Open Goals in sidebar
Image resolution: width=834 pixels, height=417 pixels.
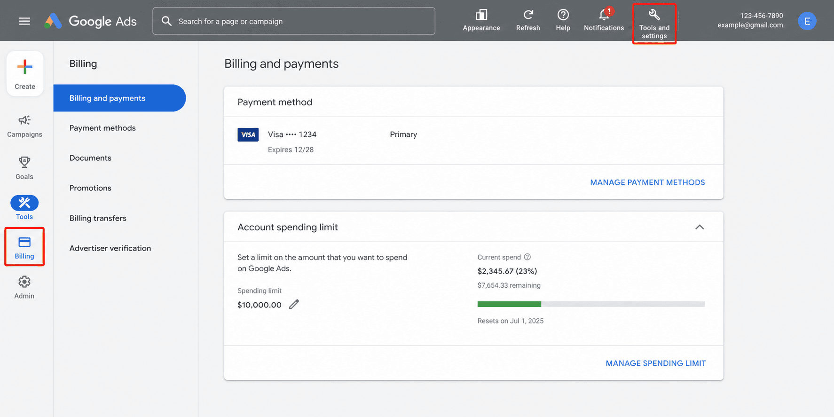(x=24, y=168)
